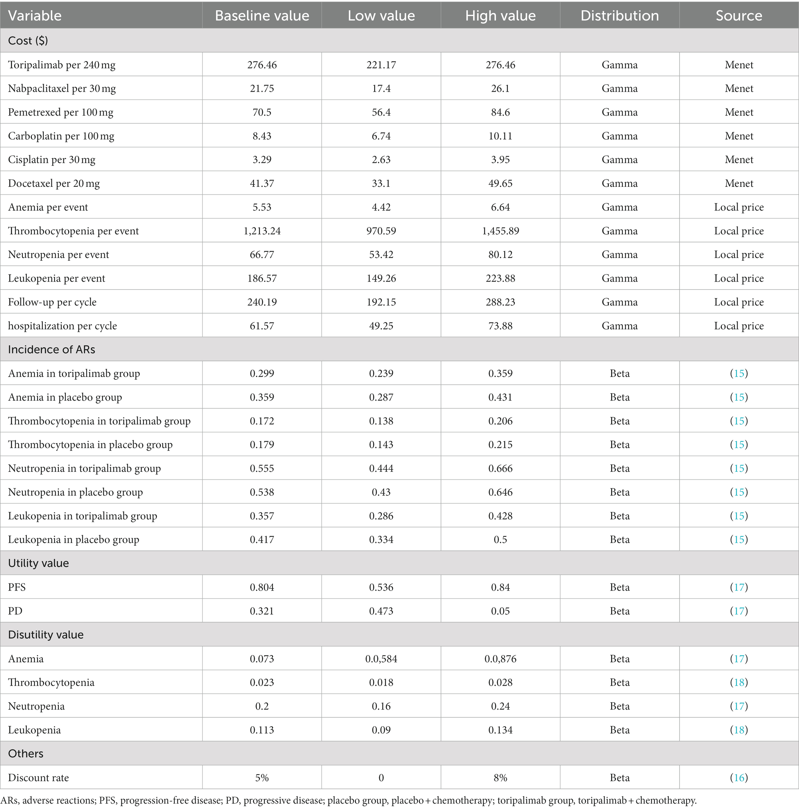Open reference 15 in Anemia in toripalimab group row
Image resolution: width=799 pixels, height=809 pixels.
pyautogui.click(x=739, y=373)
